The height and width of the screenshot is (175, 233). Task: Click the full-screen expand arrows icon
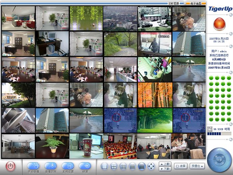(151, 166)
